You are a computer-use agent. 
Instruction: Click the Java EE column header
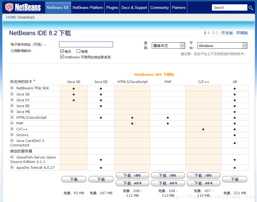(x=101, y=82)
